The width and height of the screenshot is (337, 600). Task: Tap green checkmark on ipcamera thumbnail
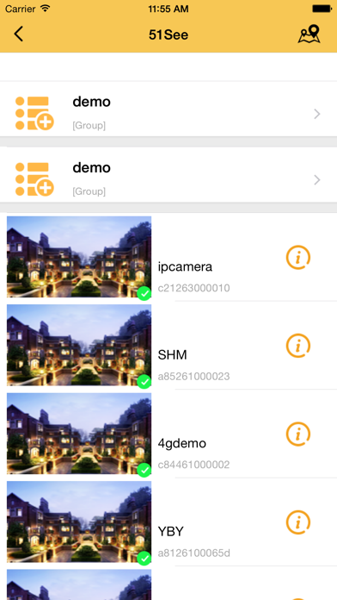click(144, 294)
